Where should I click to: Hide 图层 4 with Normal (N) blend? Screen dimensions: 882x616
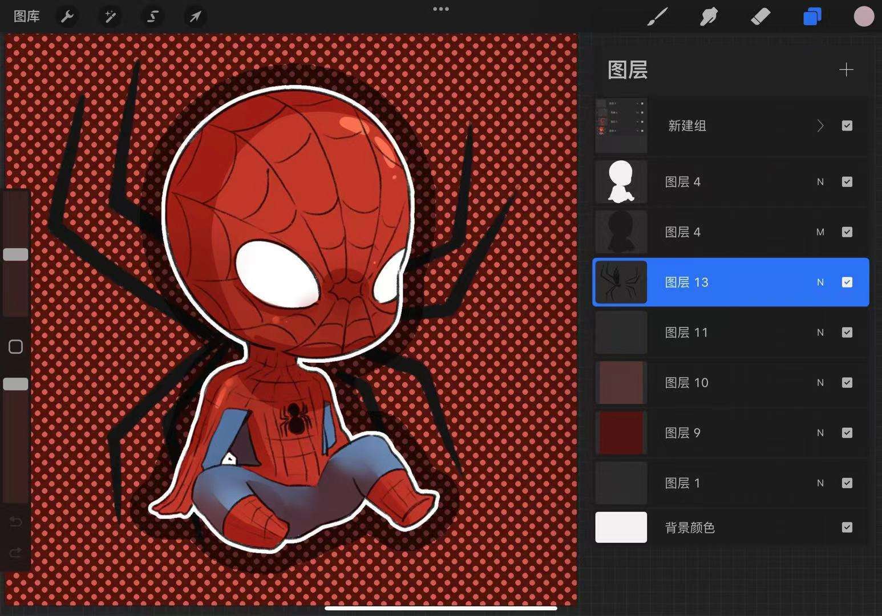(847, 182)
